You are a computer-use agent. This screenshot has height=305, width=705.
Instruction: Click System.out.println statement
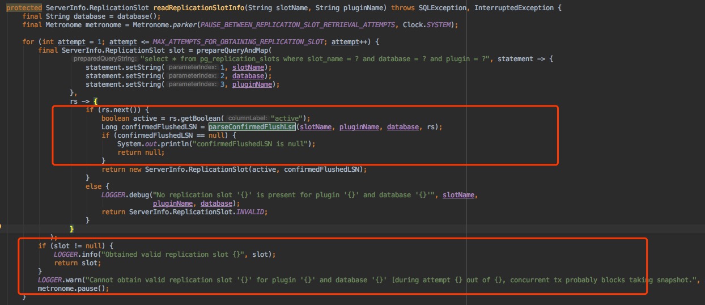tap(216, 144)
